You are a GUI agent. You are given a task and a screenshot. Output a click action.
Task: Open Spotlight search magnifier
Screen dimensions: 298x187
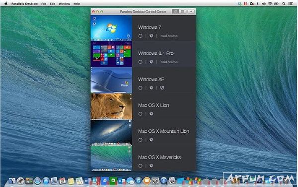(x=284, y=3)
